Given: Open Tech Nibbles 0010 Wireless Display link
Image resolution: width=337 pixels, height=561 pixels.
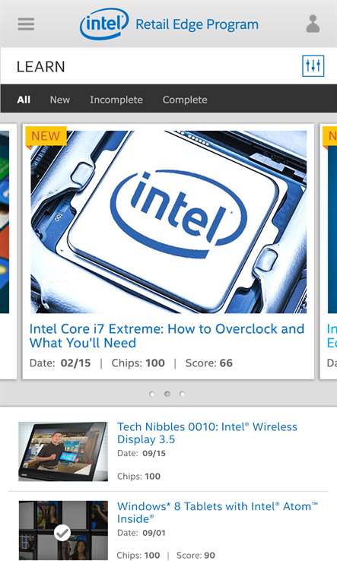Looking at the screenshot, I should tap(207, 433).
